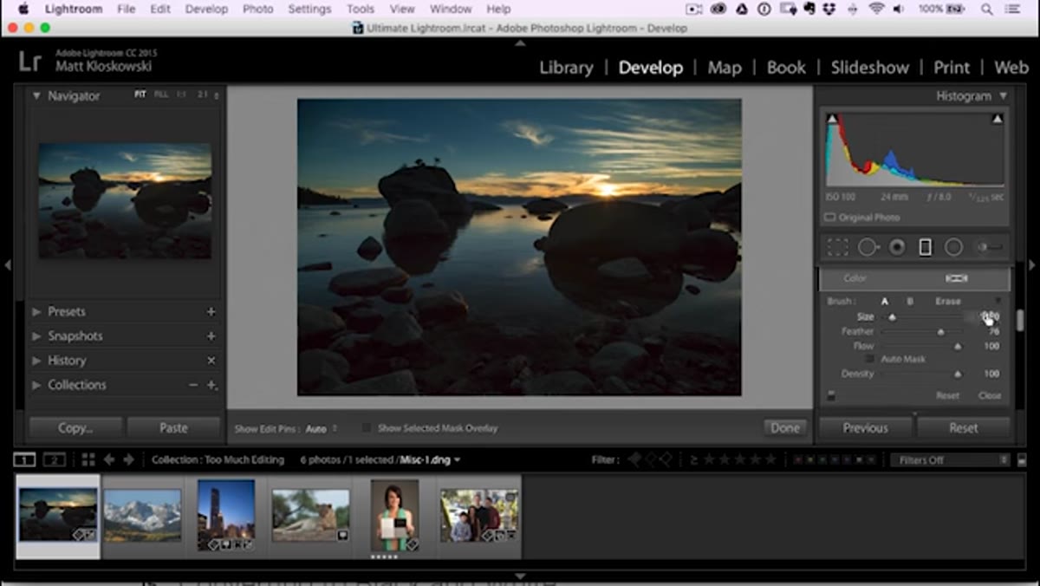This screenshot has width=1040, height=586.
Task: Remove collection with minus icon
Action: coord(193,385)
